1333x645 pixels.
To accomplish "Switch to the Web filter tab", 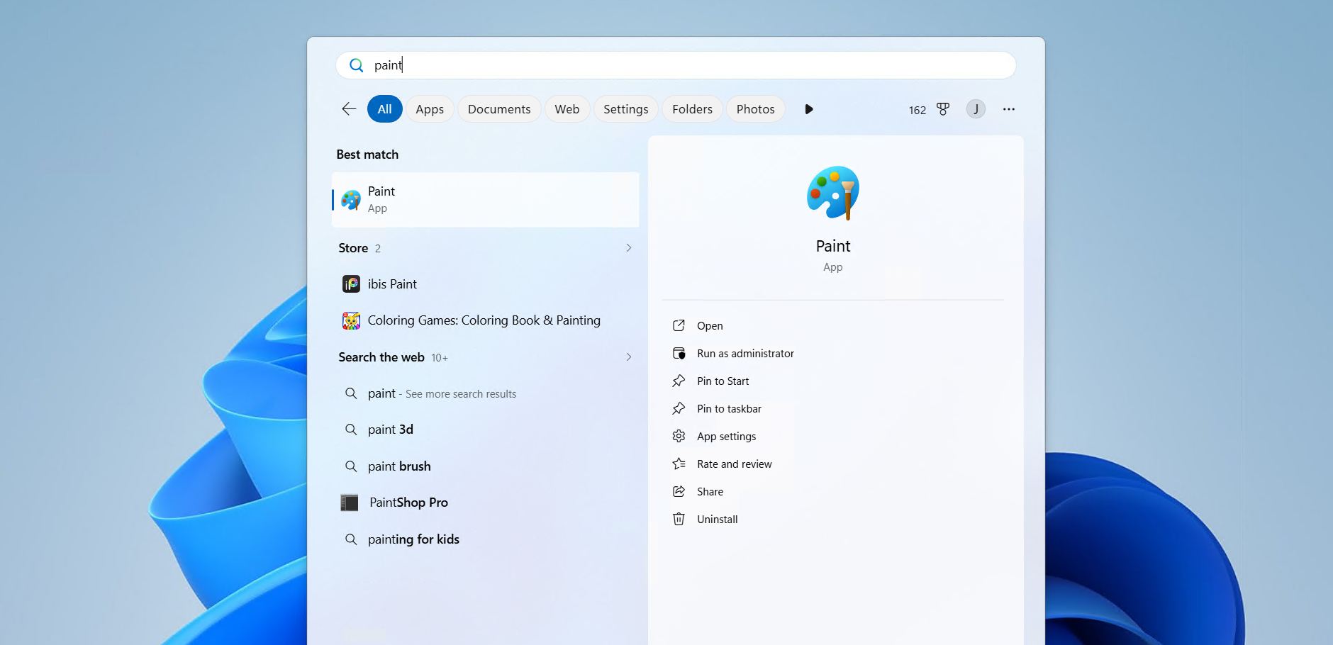I will coord(567,109).
